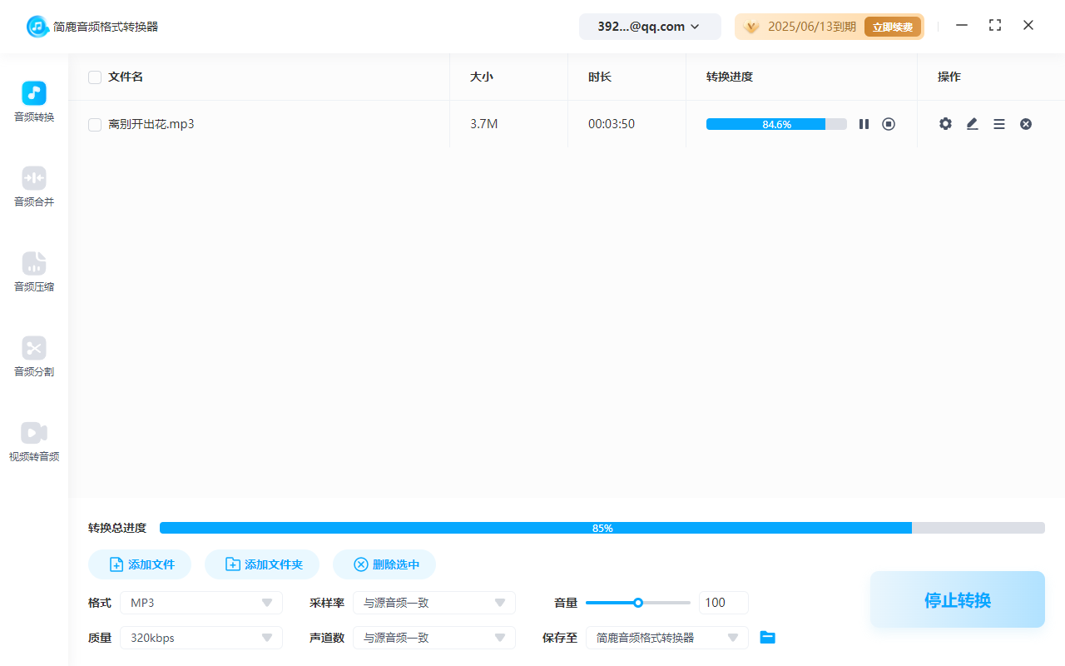
Task: Stay on the 音频转换 tab
Action: click(33, 100)
